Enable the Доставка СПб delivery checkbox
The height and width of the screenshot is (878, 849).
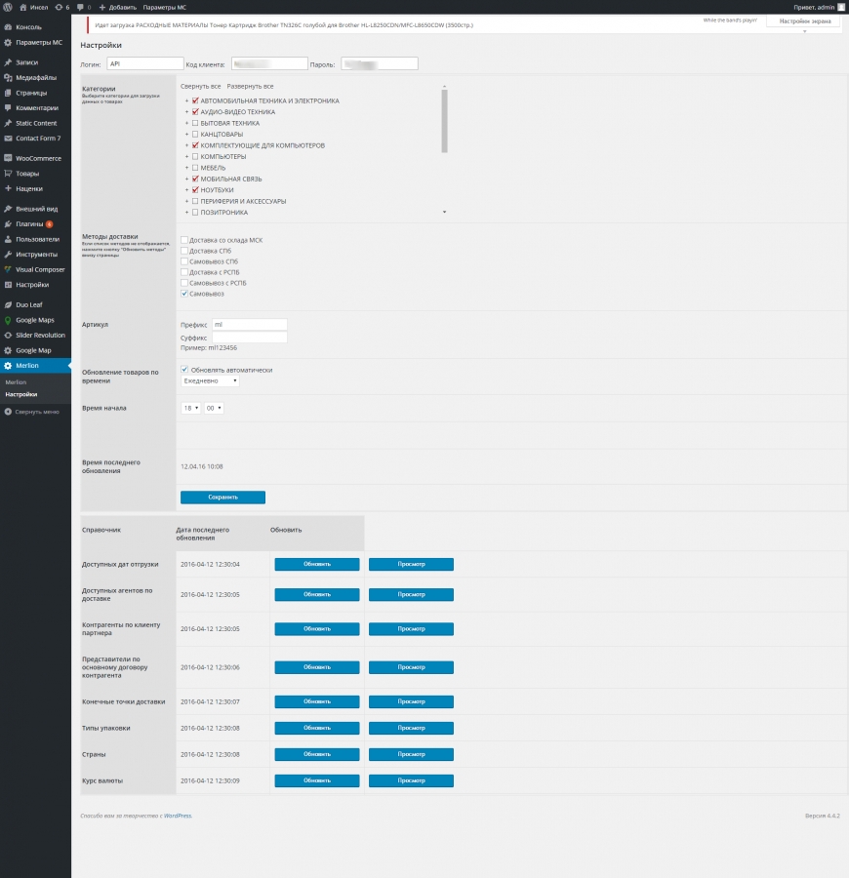pos(184,251)
